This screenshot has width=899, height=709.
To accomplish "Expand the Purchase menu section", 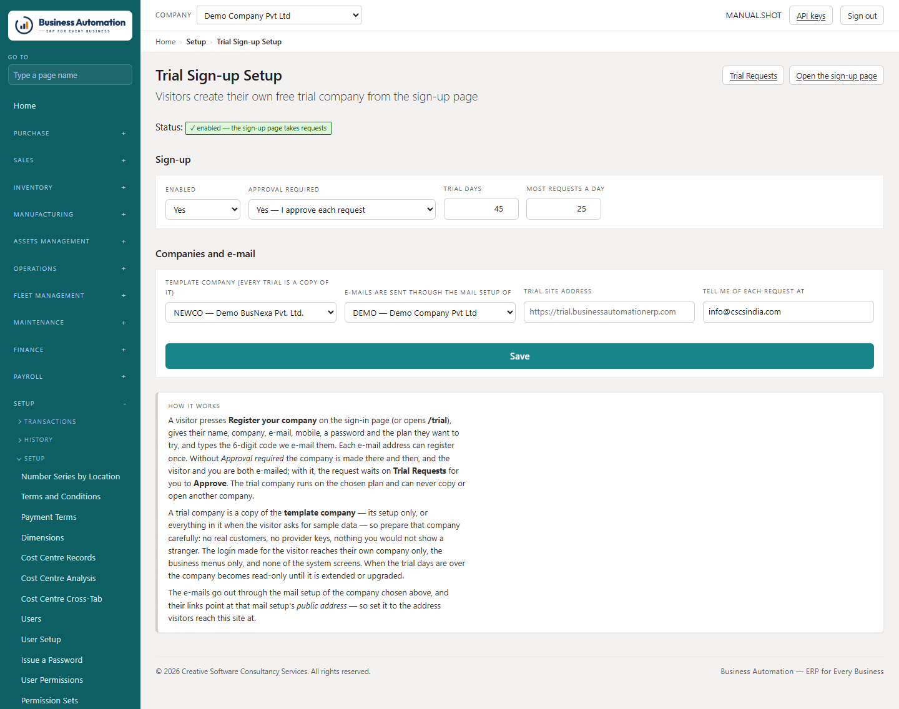I will [70, 133].
